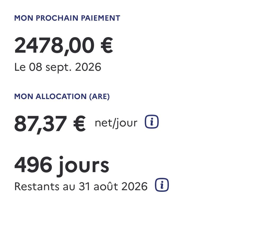
Task: Click the Restants au 31 août 2026 text
Action: point(81,186)
